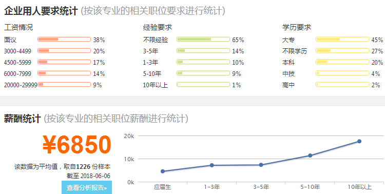Click the 应届生 x-axis label
Image resolution: width=385 pixels, height=194 pixels.
coord(163,187)
